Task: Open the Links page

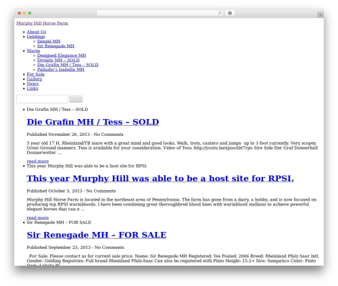Action: (x=32, y=89)
